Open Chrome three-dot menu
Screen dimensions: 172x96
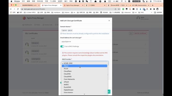pyautogui.click(x=161, y=9)
